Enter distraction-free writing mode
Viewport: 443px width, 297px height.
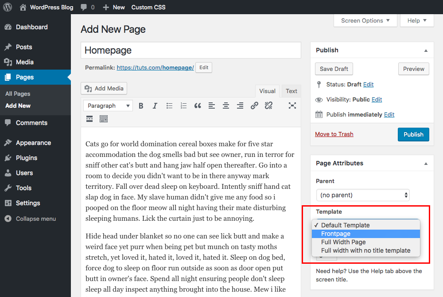coord(292,106)
